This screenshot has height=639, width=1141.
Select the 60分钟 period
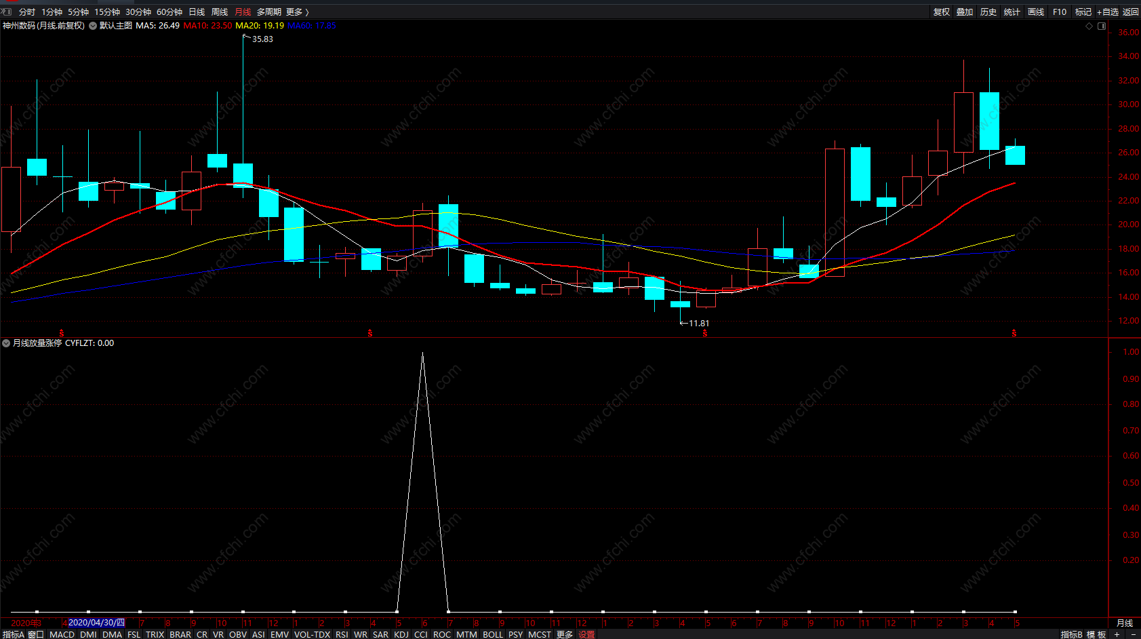(x=169, y=12)
